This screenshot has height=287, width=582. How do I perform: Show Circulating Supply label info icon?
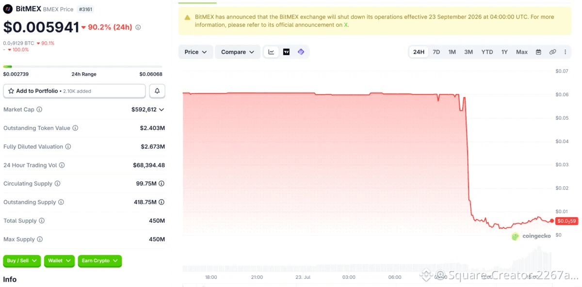coord(57,184)
